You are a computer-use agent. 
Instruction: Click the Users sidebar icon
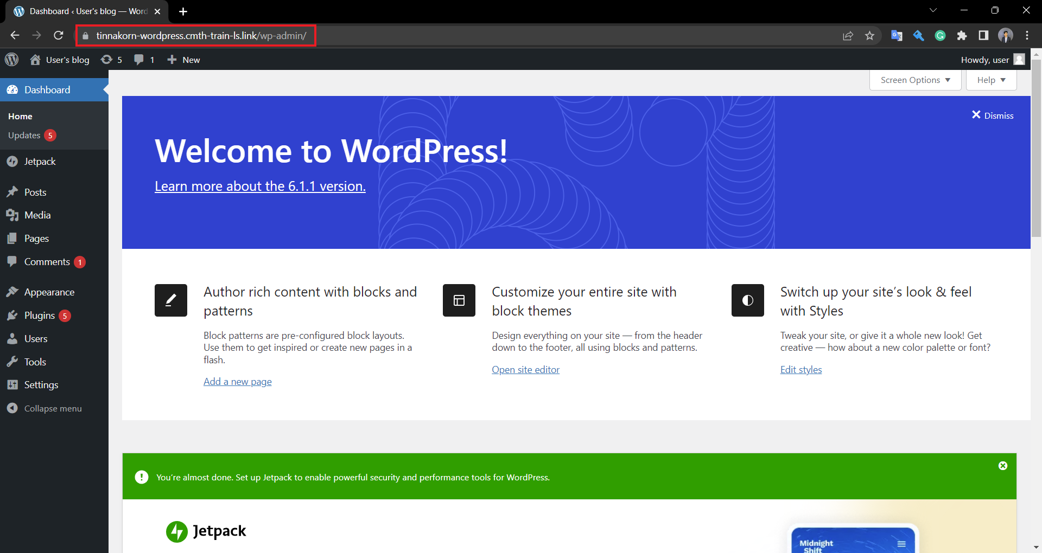[x=12, y=339]
